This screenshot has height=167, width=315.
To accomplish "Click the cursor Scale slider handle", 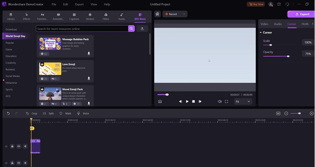I will 271,45.
